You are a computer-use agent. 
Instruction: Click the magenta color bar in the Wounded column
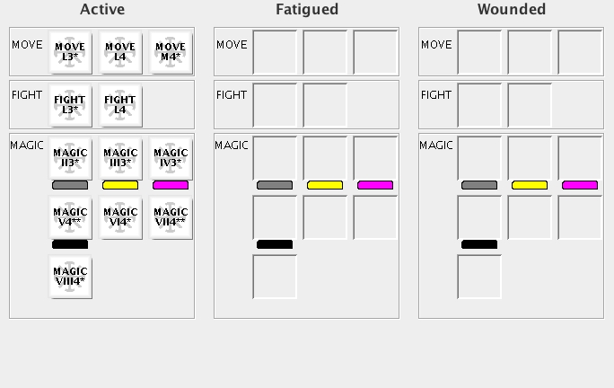(580, 185)
